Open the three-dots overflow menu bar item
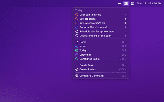 119,4
